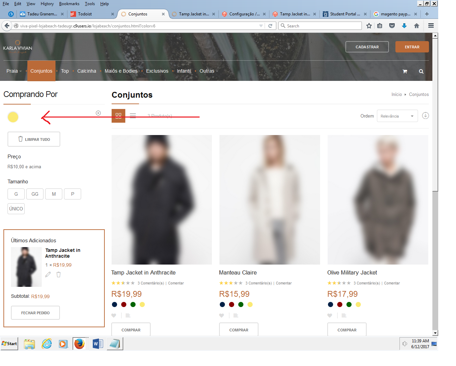Open Microsoft Word from taskbar
This screenshot has height=366, width=456.
(98, 344)
